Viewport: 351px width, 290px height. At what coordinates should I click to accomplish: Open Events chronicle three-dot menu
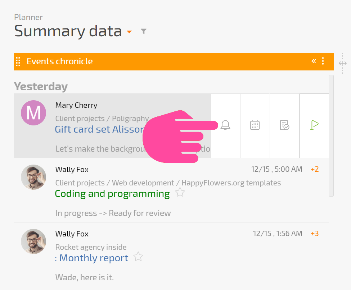click(x=323, y=61)
